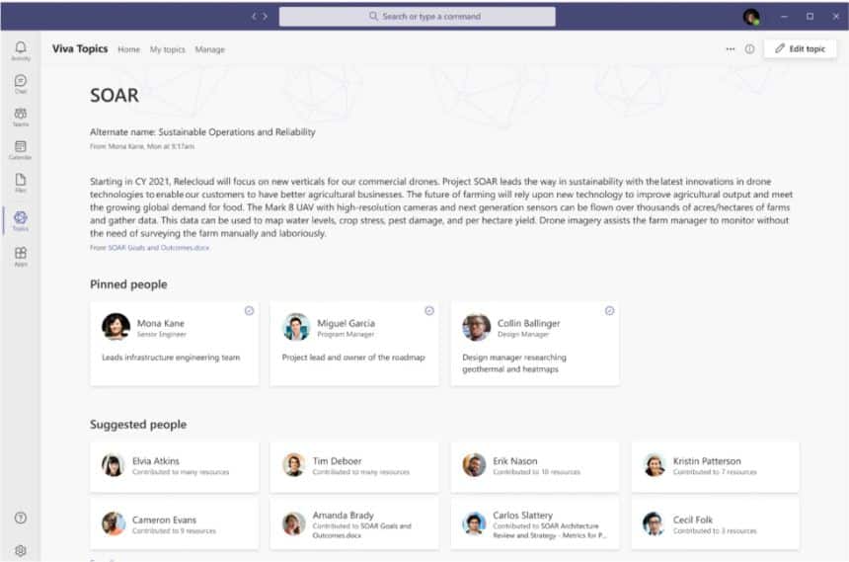849x562 pixels.
Task: Click the SOAR topic title
Action: point(115,95)
